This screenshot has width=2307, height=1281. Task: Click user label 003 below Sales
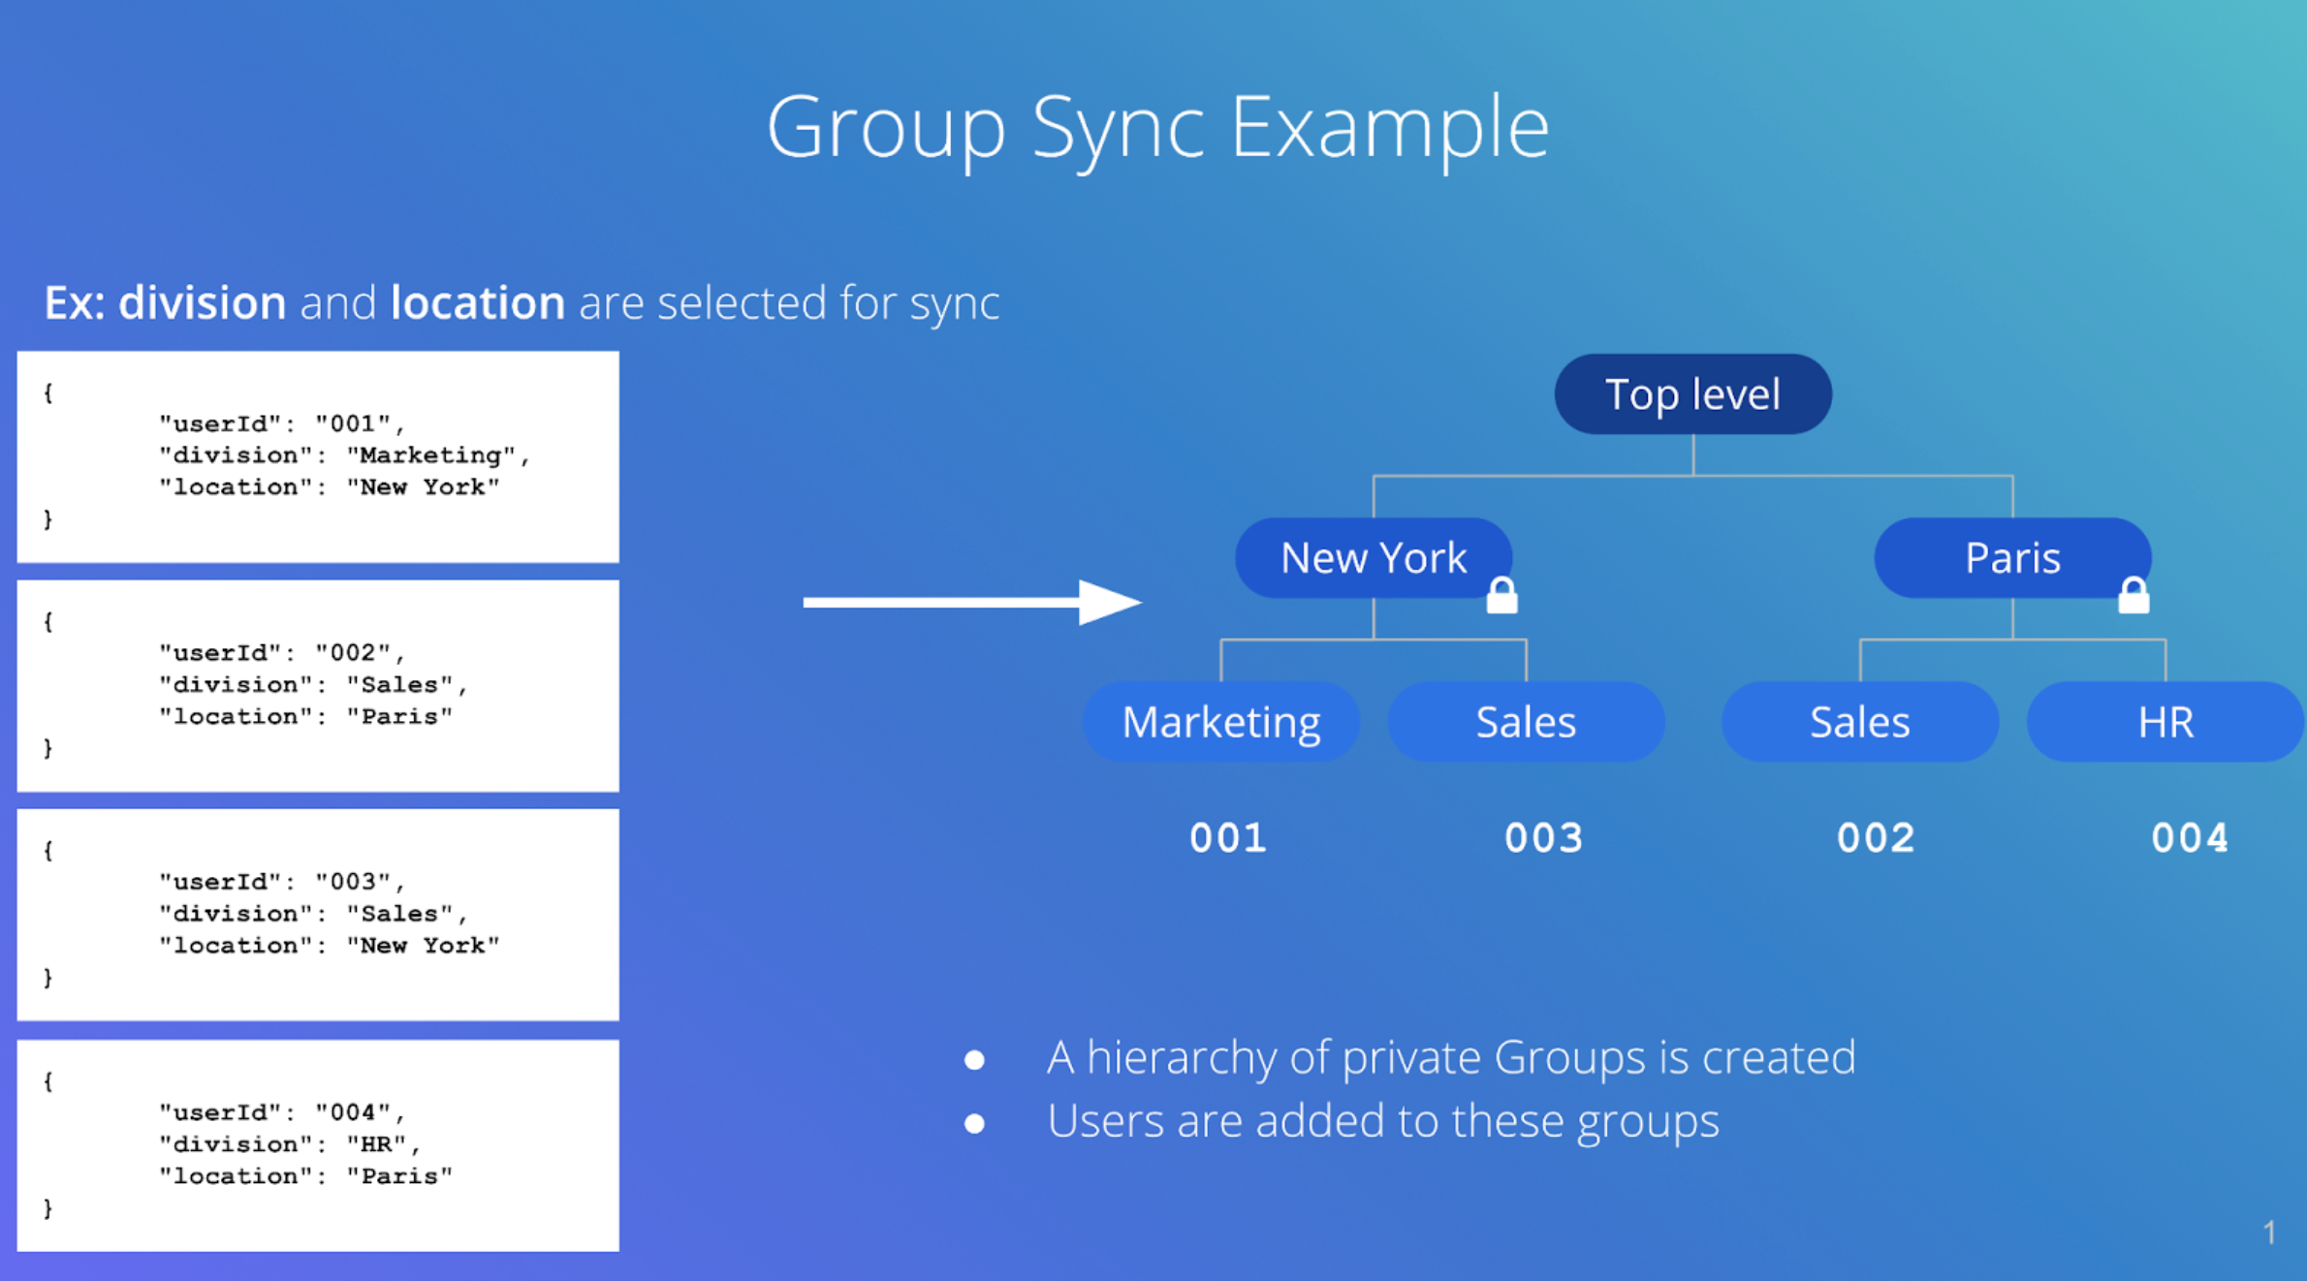click(1543, 837)
